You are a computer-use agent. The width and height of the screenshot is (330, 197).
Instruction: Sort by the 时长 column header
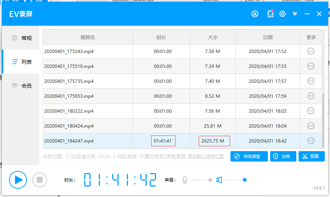[161, 37]
